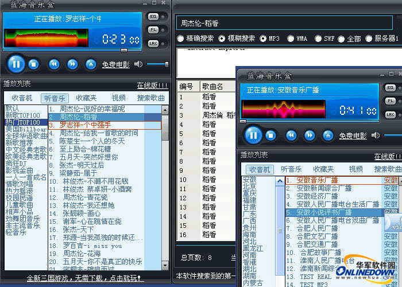
Task: Select the 新歌TOP100 category
Action: 23,115
